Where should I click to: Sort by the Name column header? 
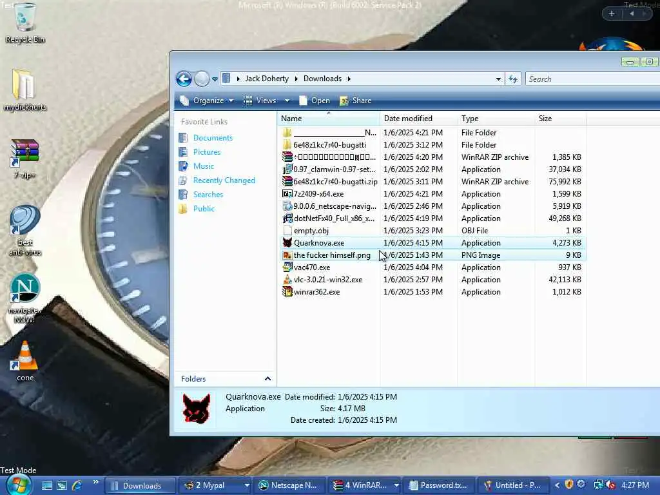pos(328,119)
